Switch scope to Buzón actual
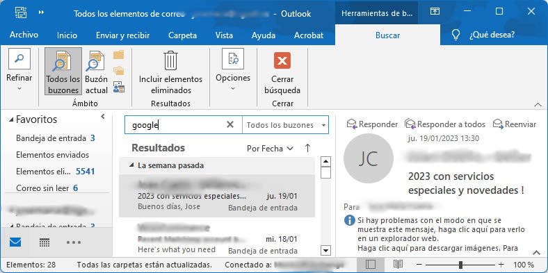 [96, 72]
